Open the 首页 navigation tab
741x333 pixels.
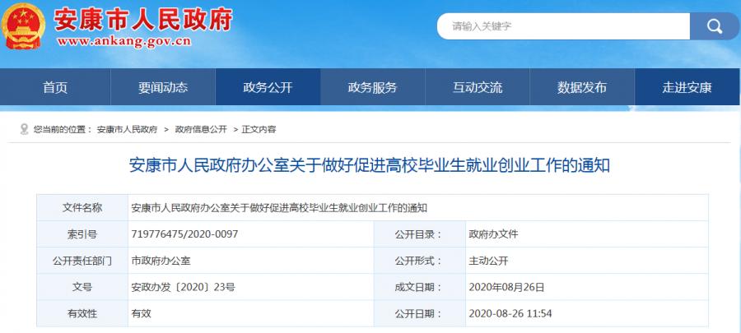(x=55, y=87)
